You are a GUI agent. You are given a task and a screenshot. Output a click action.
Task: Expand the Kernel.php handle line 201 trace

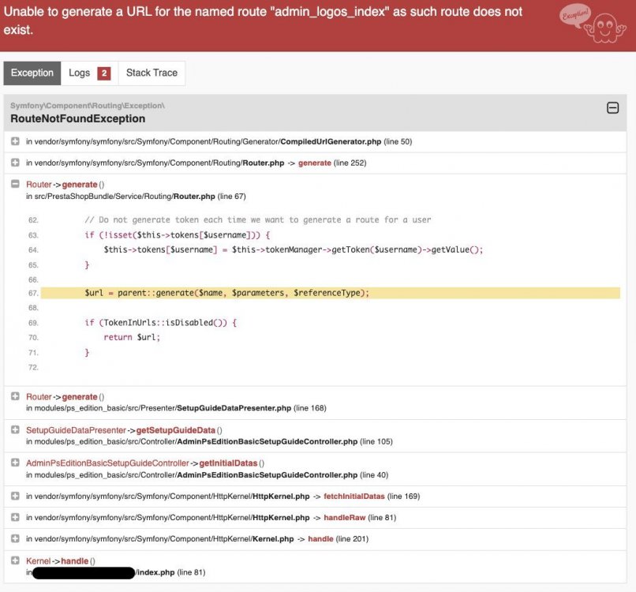click(15, 538)
